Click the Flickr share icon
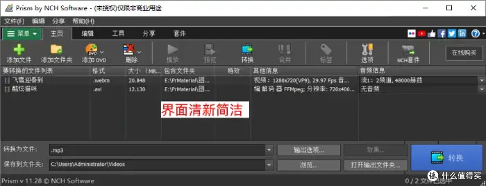The image size is (486, 186). (411, 33)
